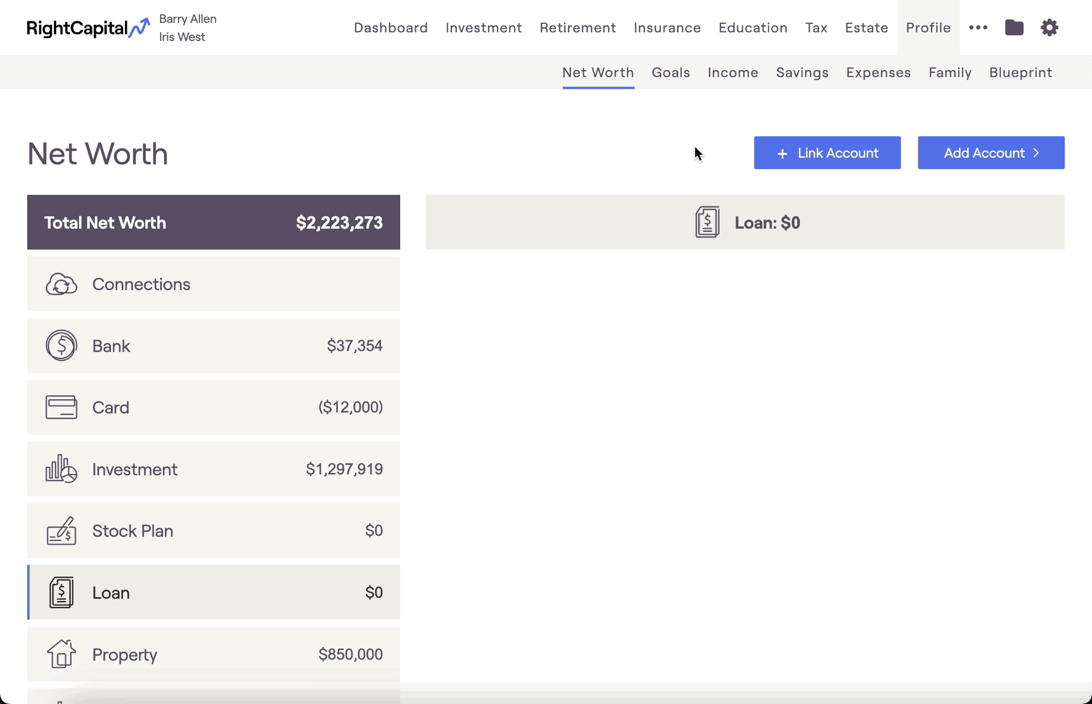Click the Loan document icon in sidebar

pos(61,592)
